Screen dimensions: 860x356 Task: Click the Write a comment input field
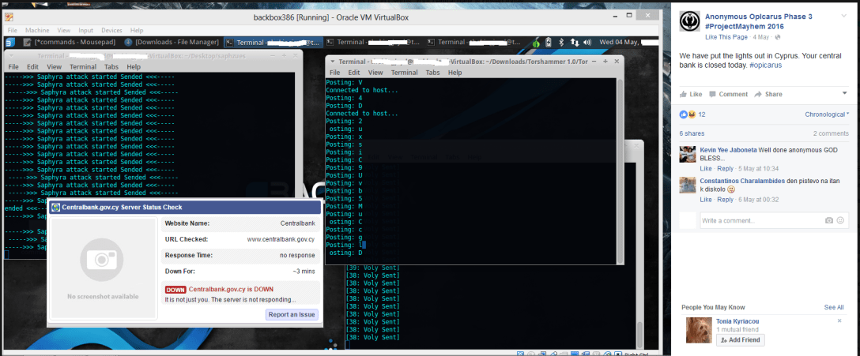755,220
